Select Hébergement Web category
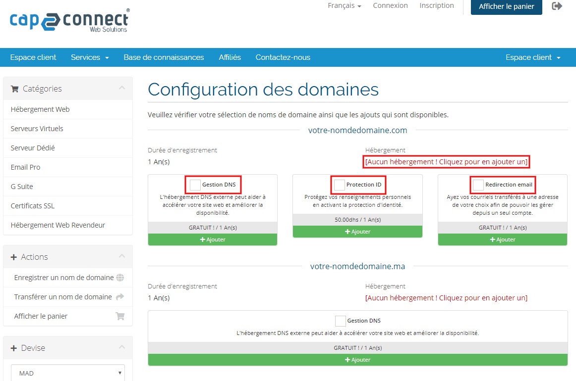Image resolution: width=576 pixels, height=381 pixels. coord(68,109)
